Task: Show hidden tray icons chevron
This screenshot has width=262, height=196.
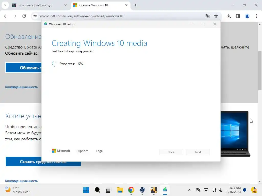Action: coord(190,190)
